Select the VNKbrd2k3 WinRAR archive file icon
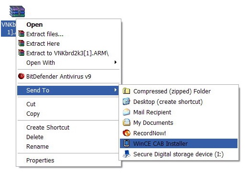The height and width of the screenshot is (182, 248). point(17,11)
